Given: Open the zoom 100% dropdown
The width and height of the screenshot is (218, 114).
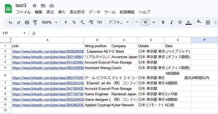Looking at the screenshot, I should pos(50,22).
